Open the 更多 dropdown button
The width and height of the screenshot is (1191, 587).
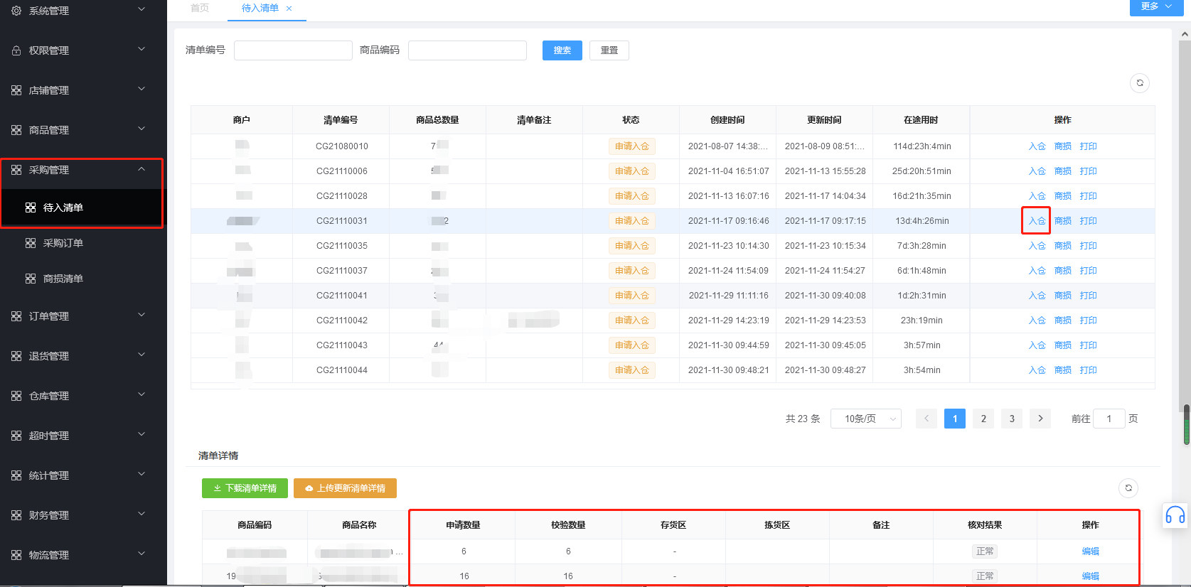[1156, 6]
